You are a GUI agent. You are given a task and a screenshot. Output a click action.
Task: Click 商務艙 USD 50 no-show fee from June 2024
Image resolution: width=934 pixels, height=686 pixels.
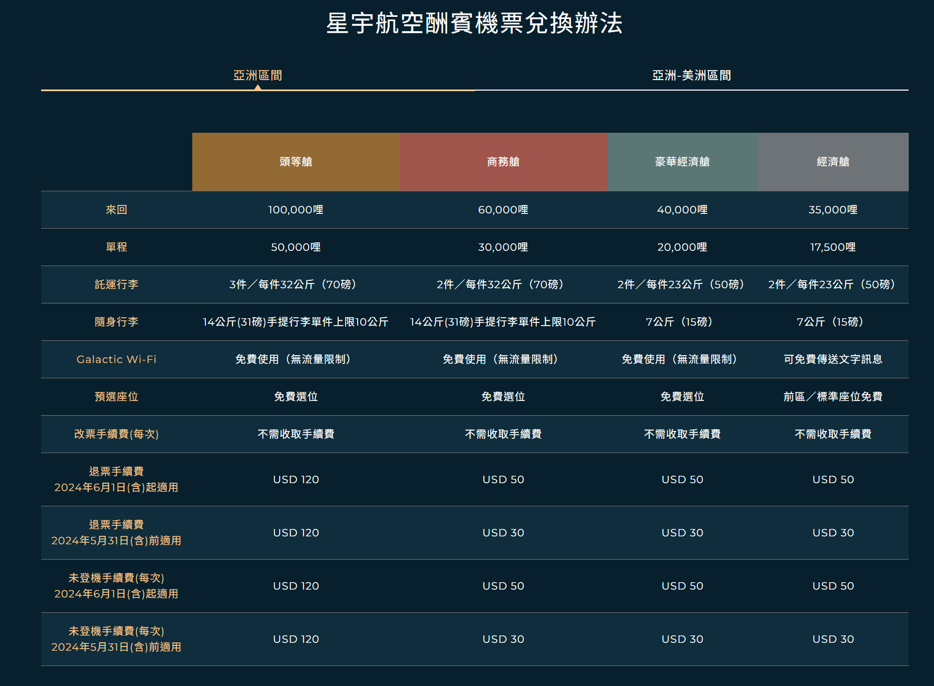tap(504, 586)
